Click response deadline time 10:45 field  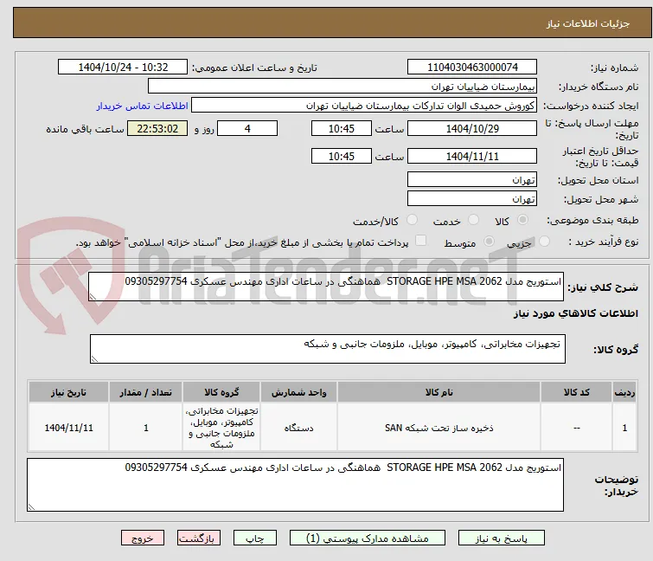point(341,128)
